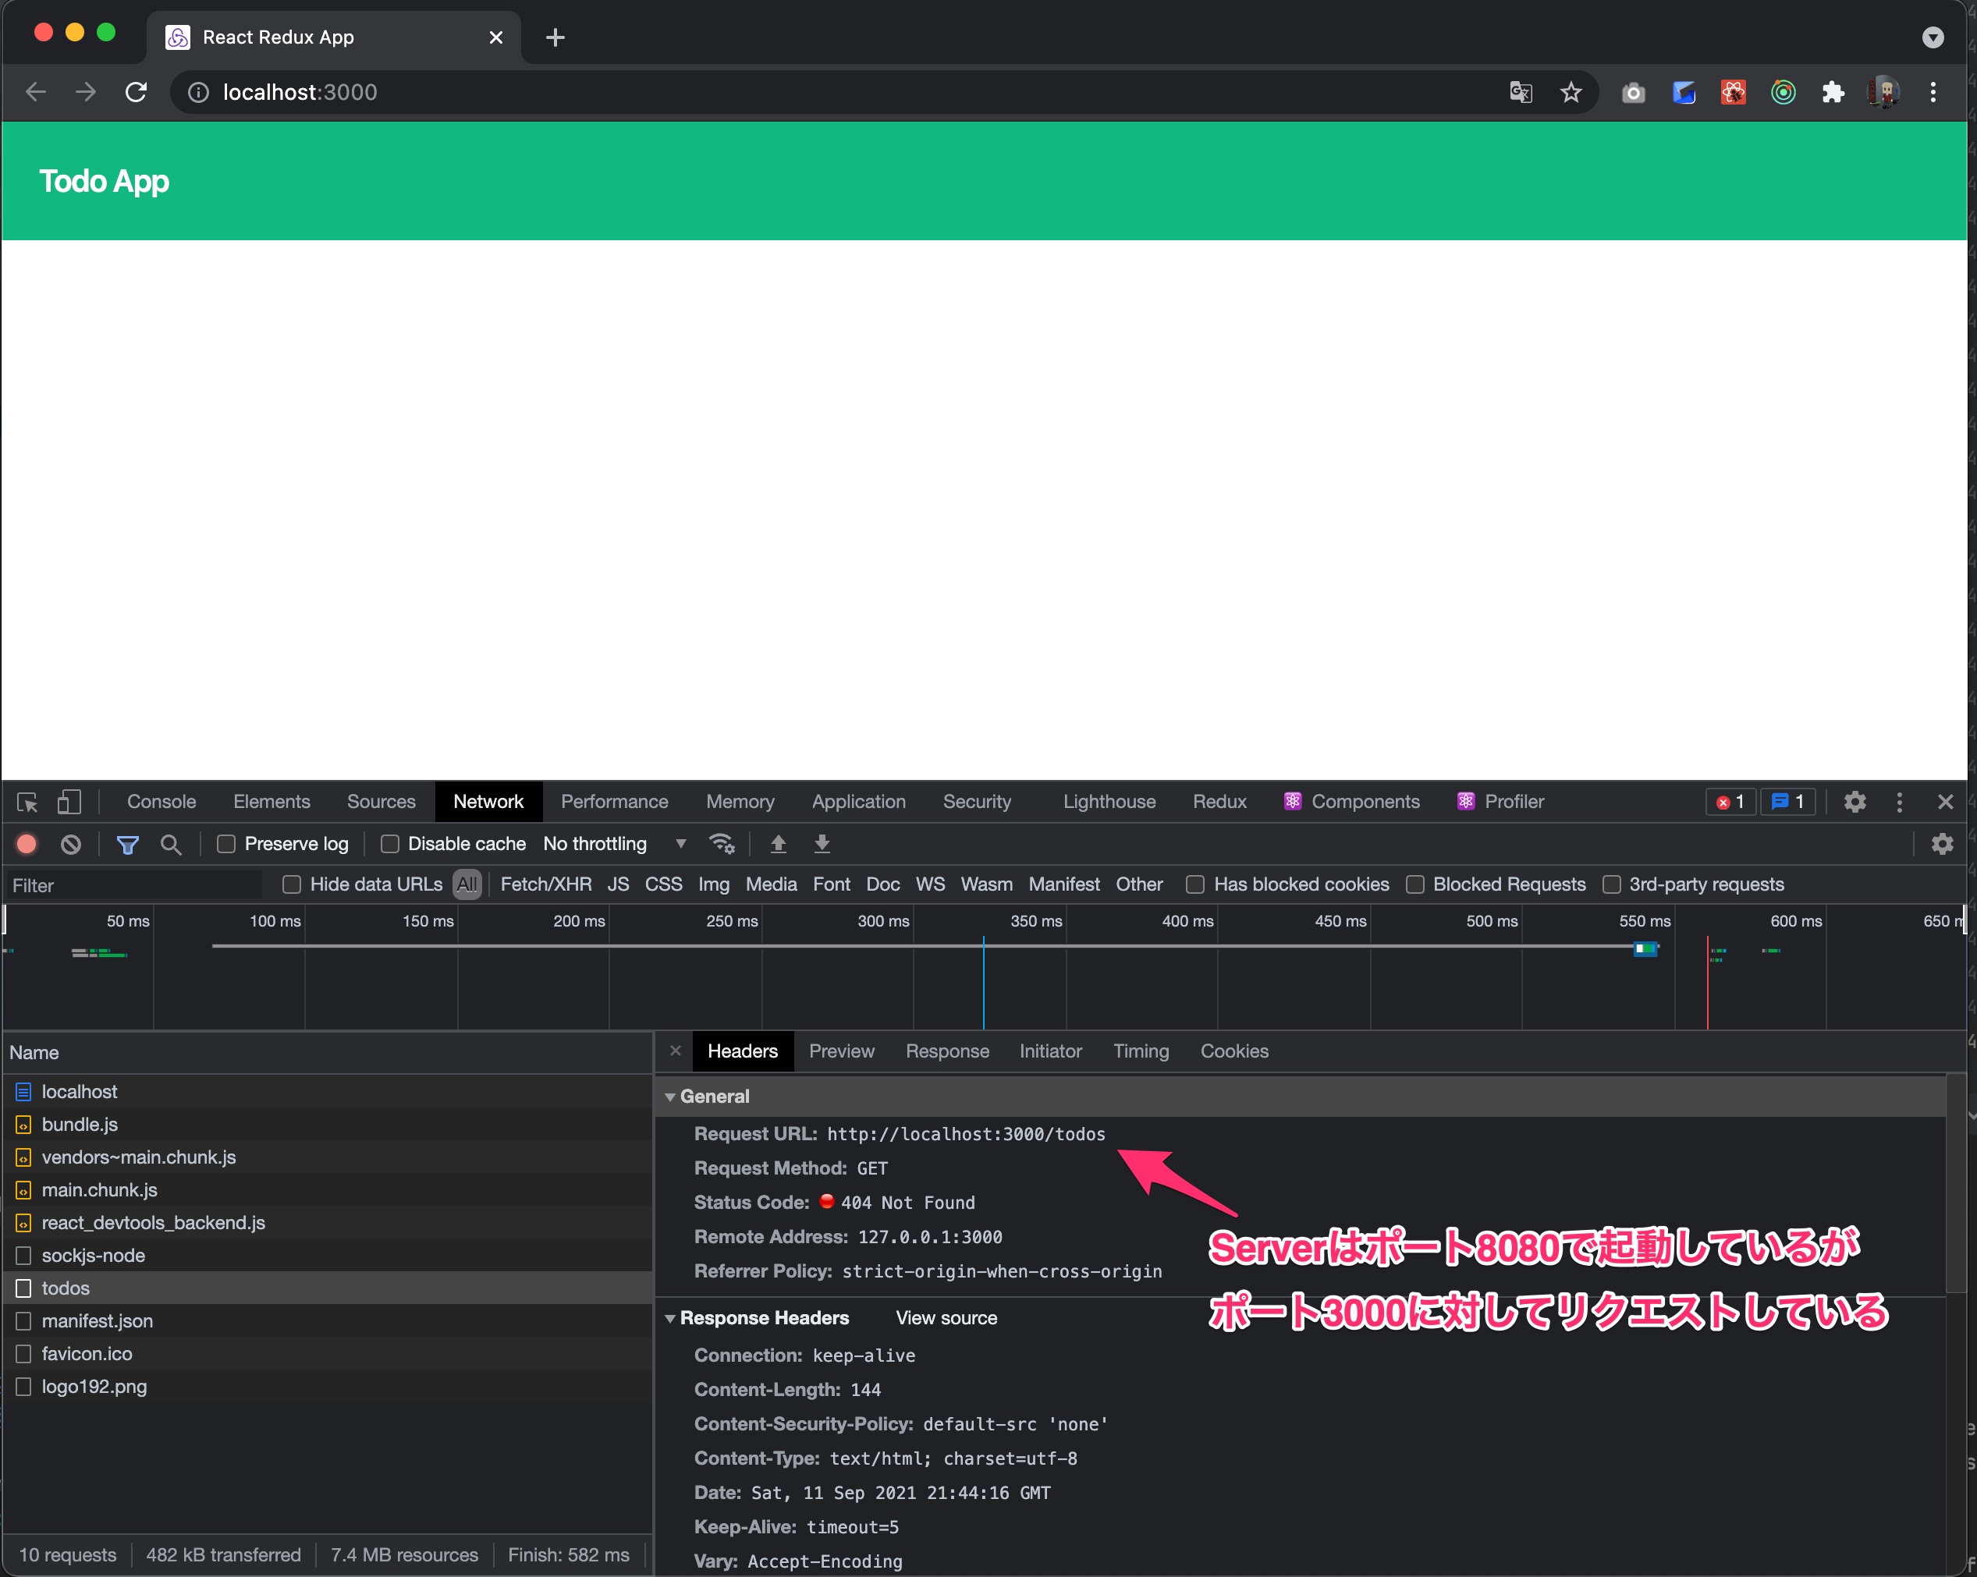The image size is (1977, 1577).
Task: Bookmark this page with the star icon
Action: pyautogui.click(x=1571, y=92)
